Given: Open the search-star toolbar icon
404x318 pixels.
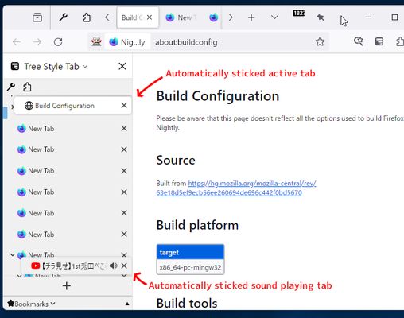Looking at the screenshot, I should point(359,41).
